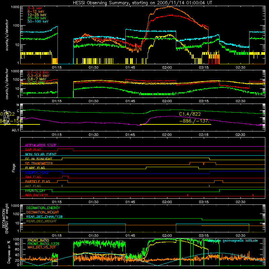Click the 02:00 tick on top plot

click(167, 68)
